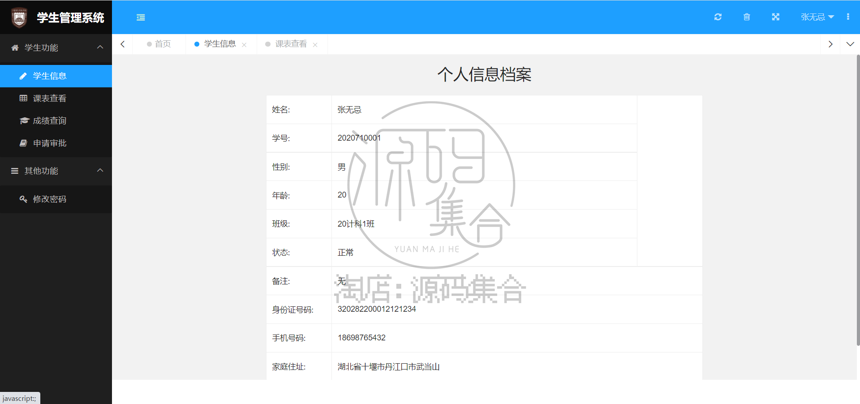Click the class value 20计科1班
The height and width of the screenshot is (404, 860).
pos(356,224)
